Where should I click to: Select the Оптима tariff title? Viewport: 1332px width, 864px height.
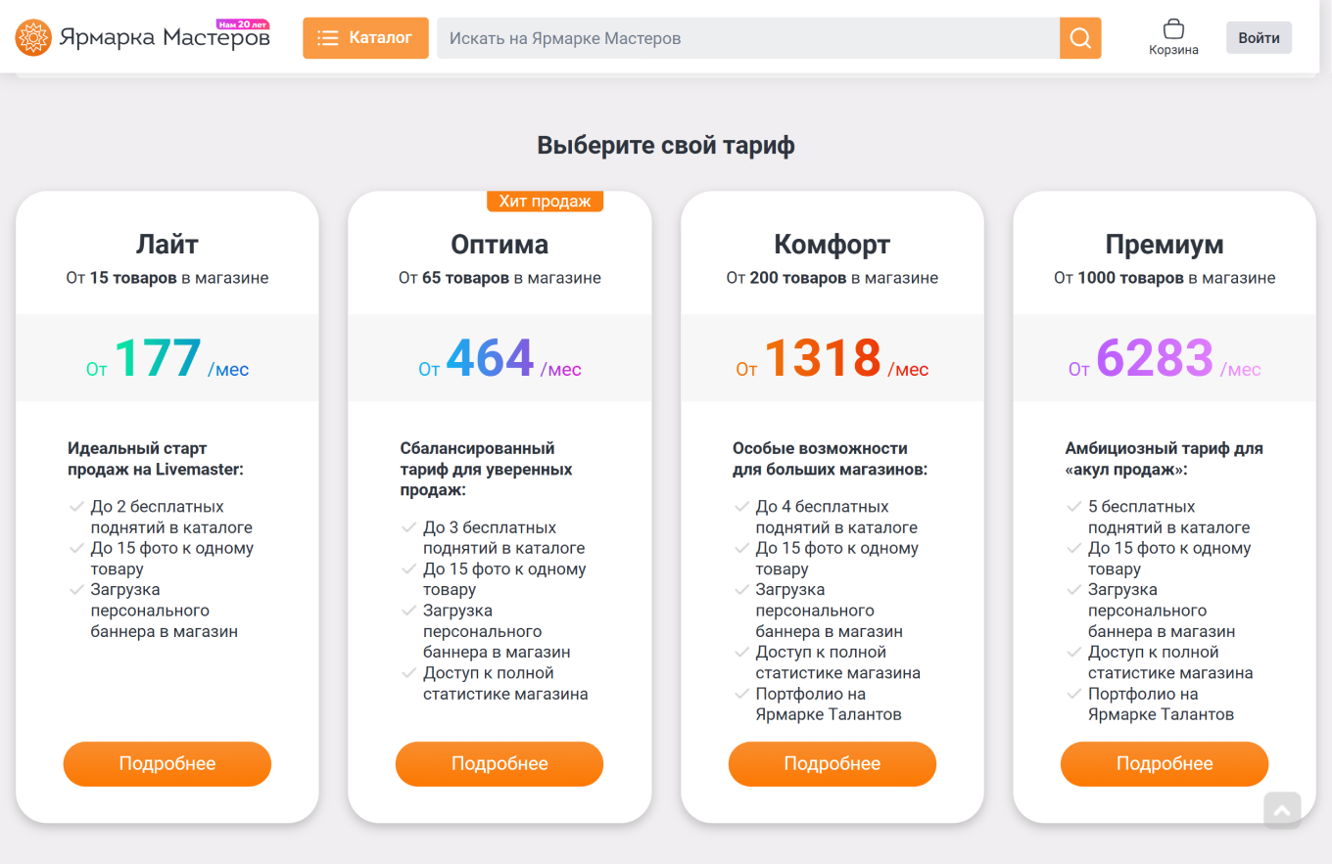[499, 244]
